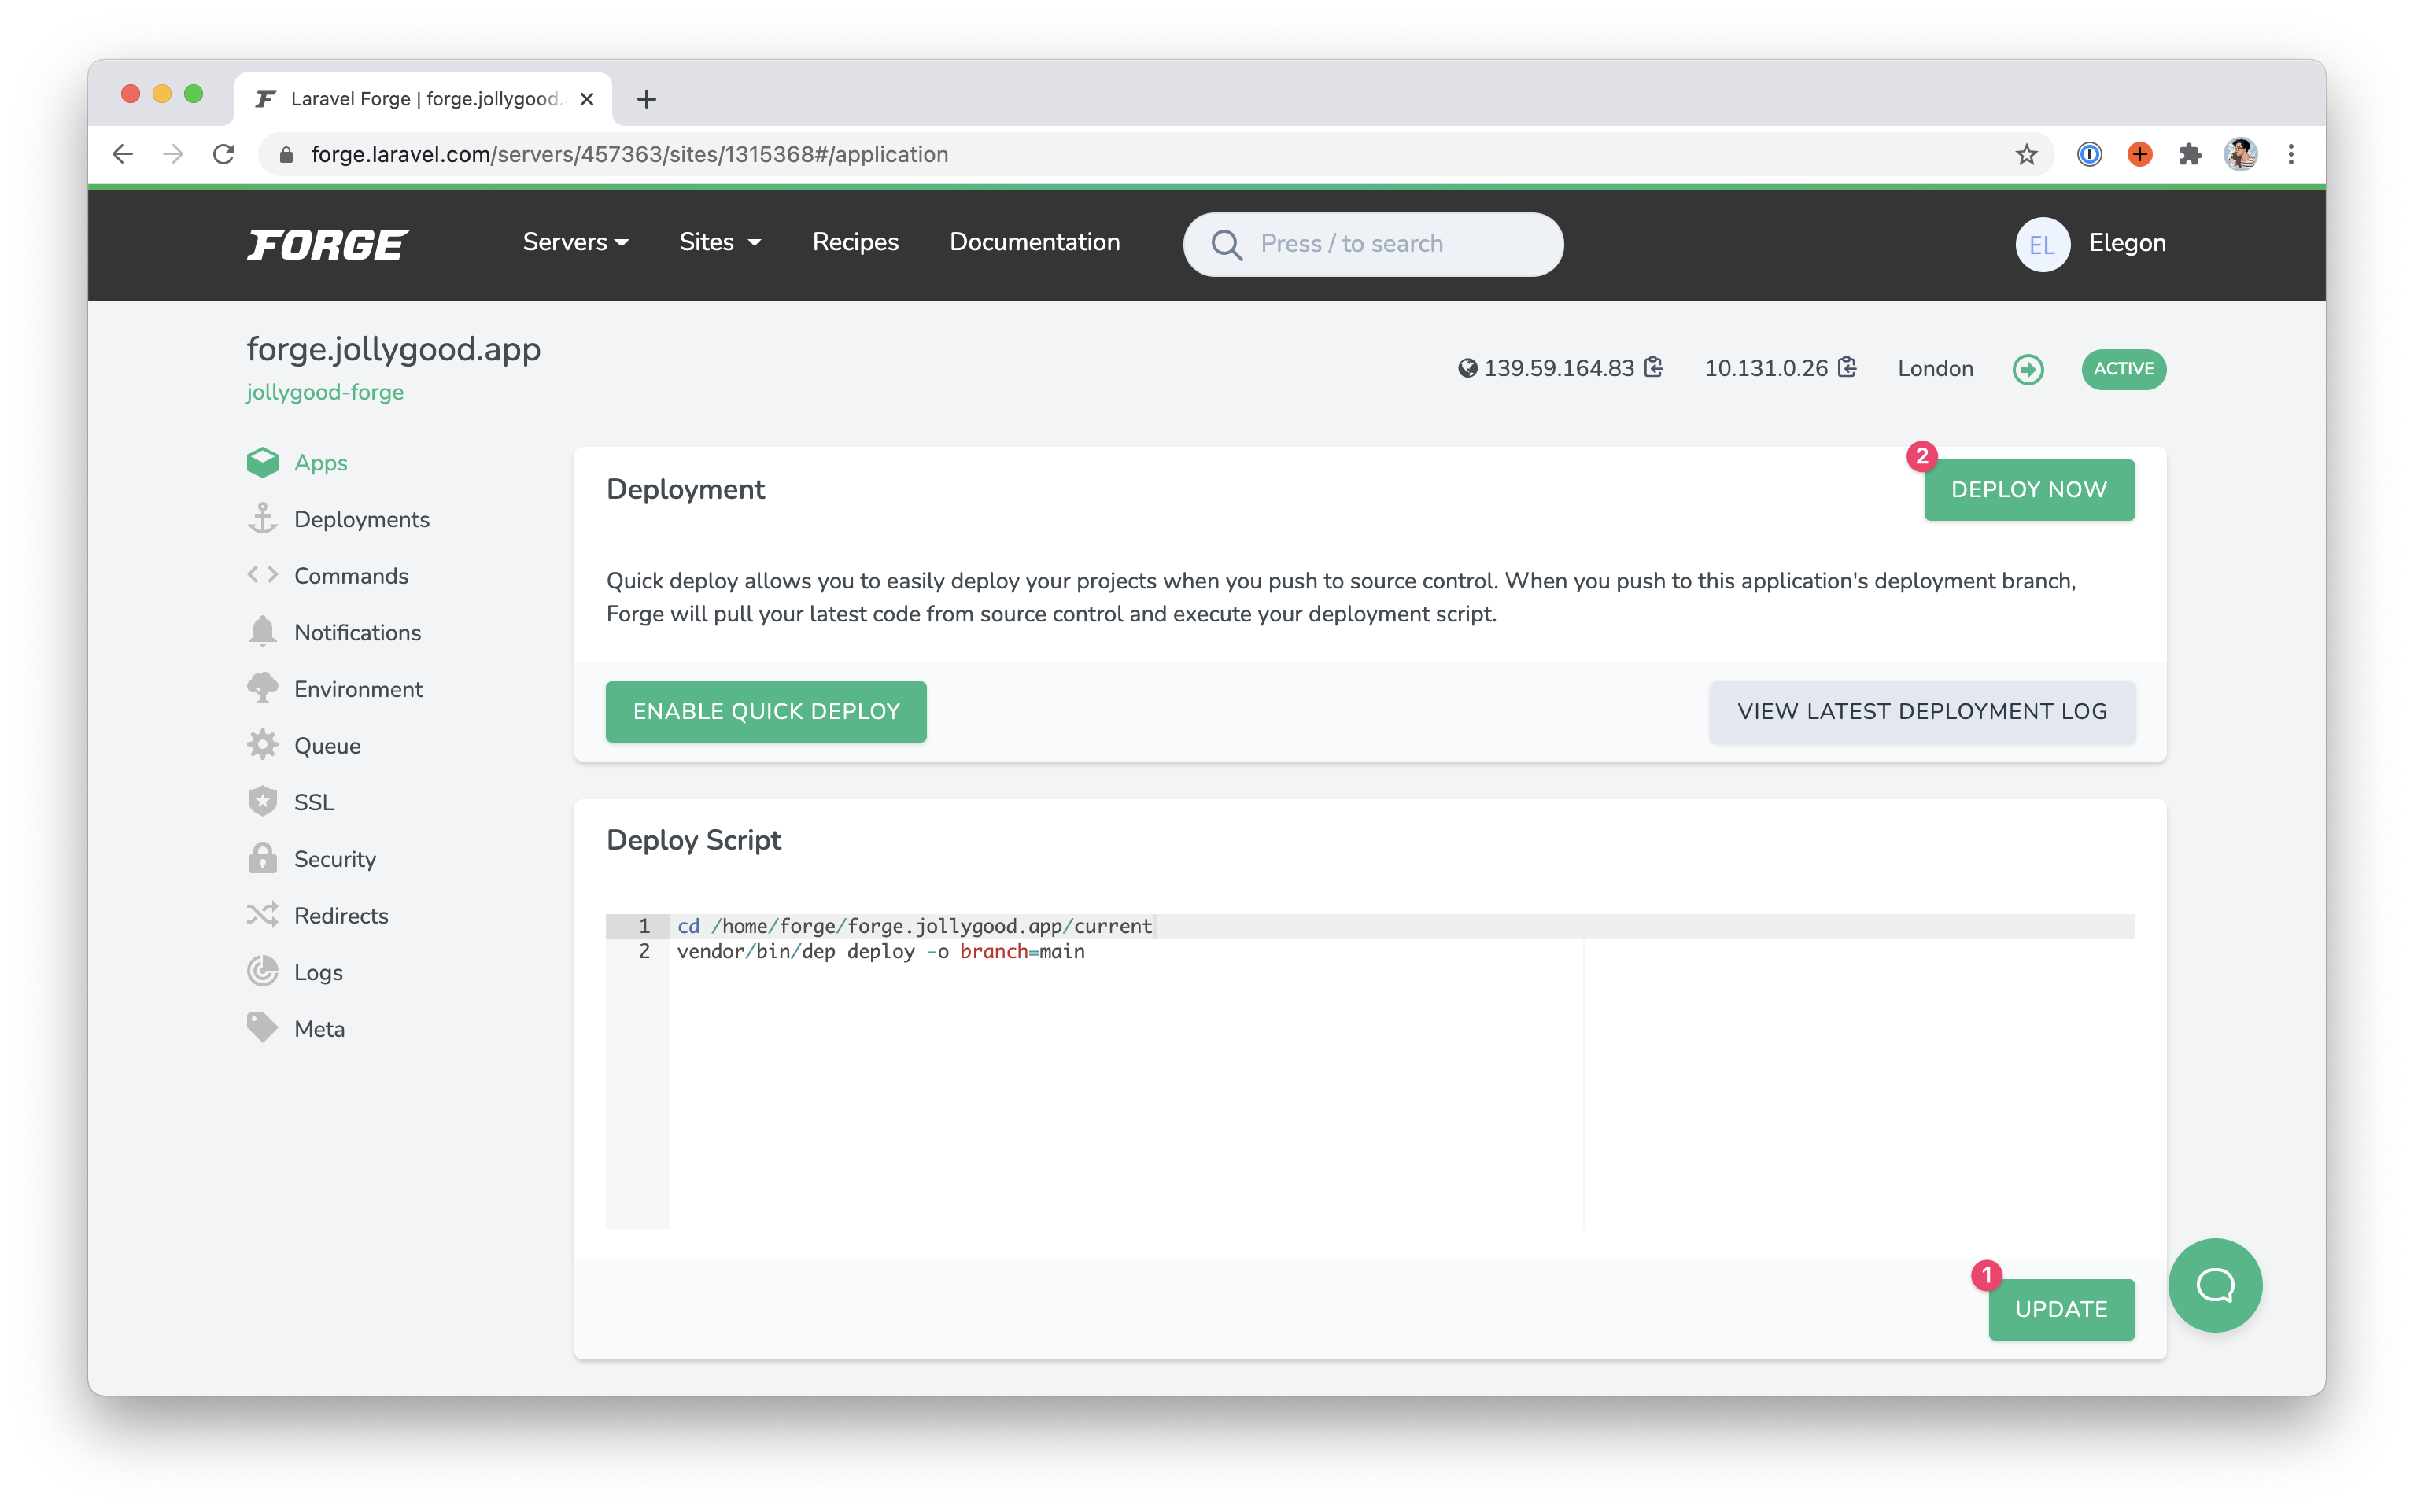The width and height of the screenshot is (2414, 1512).
Task: Open Documentation in the top navigation
Action: tap(1034, 242)
